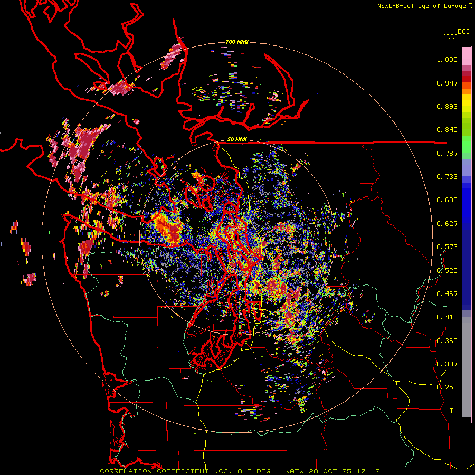
Task: Click the 0.627 value on the color scale
Action: (x=447, y=224)
